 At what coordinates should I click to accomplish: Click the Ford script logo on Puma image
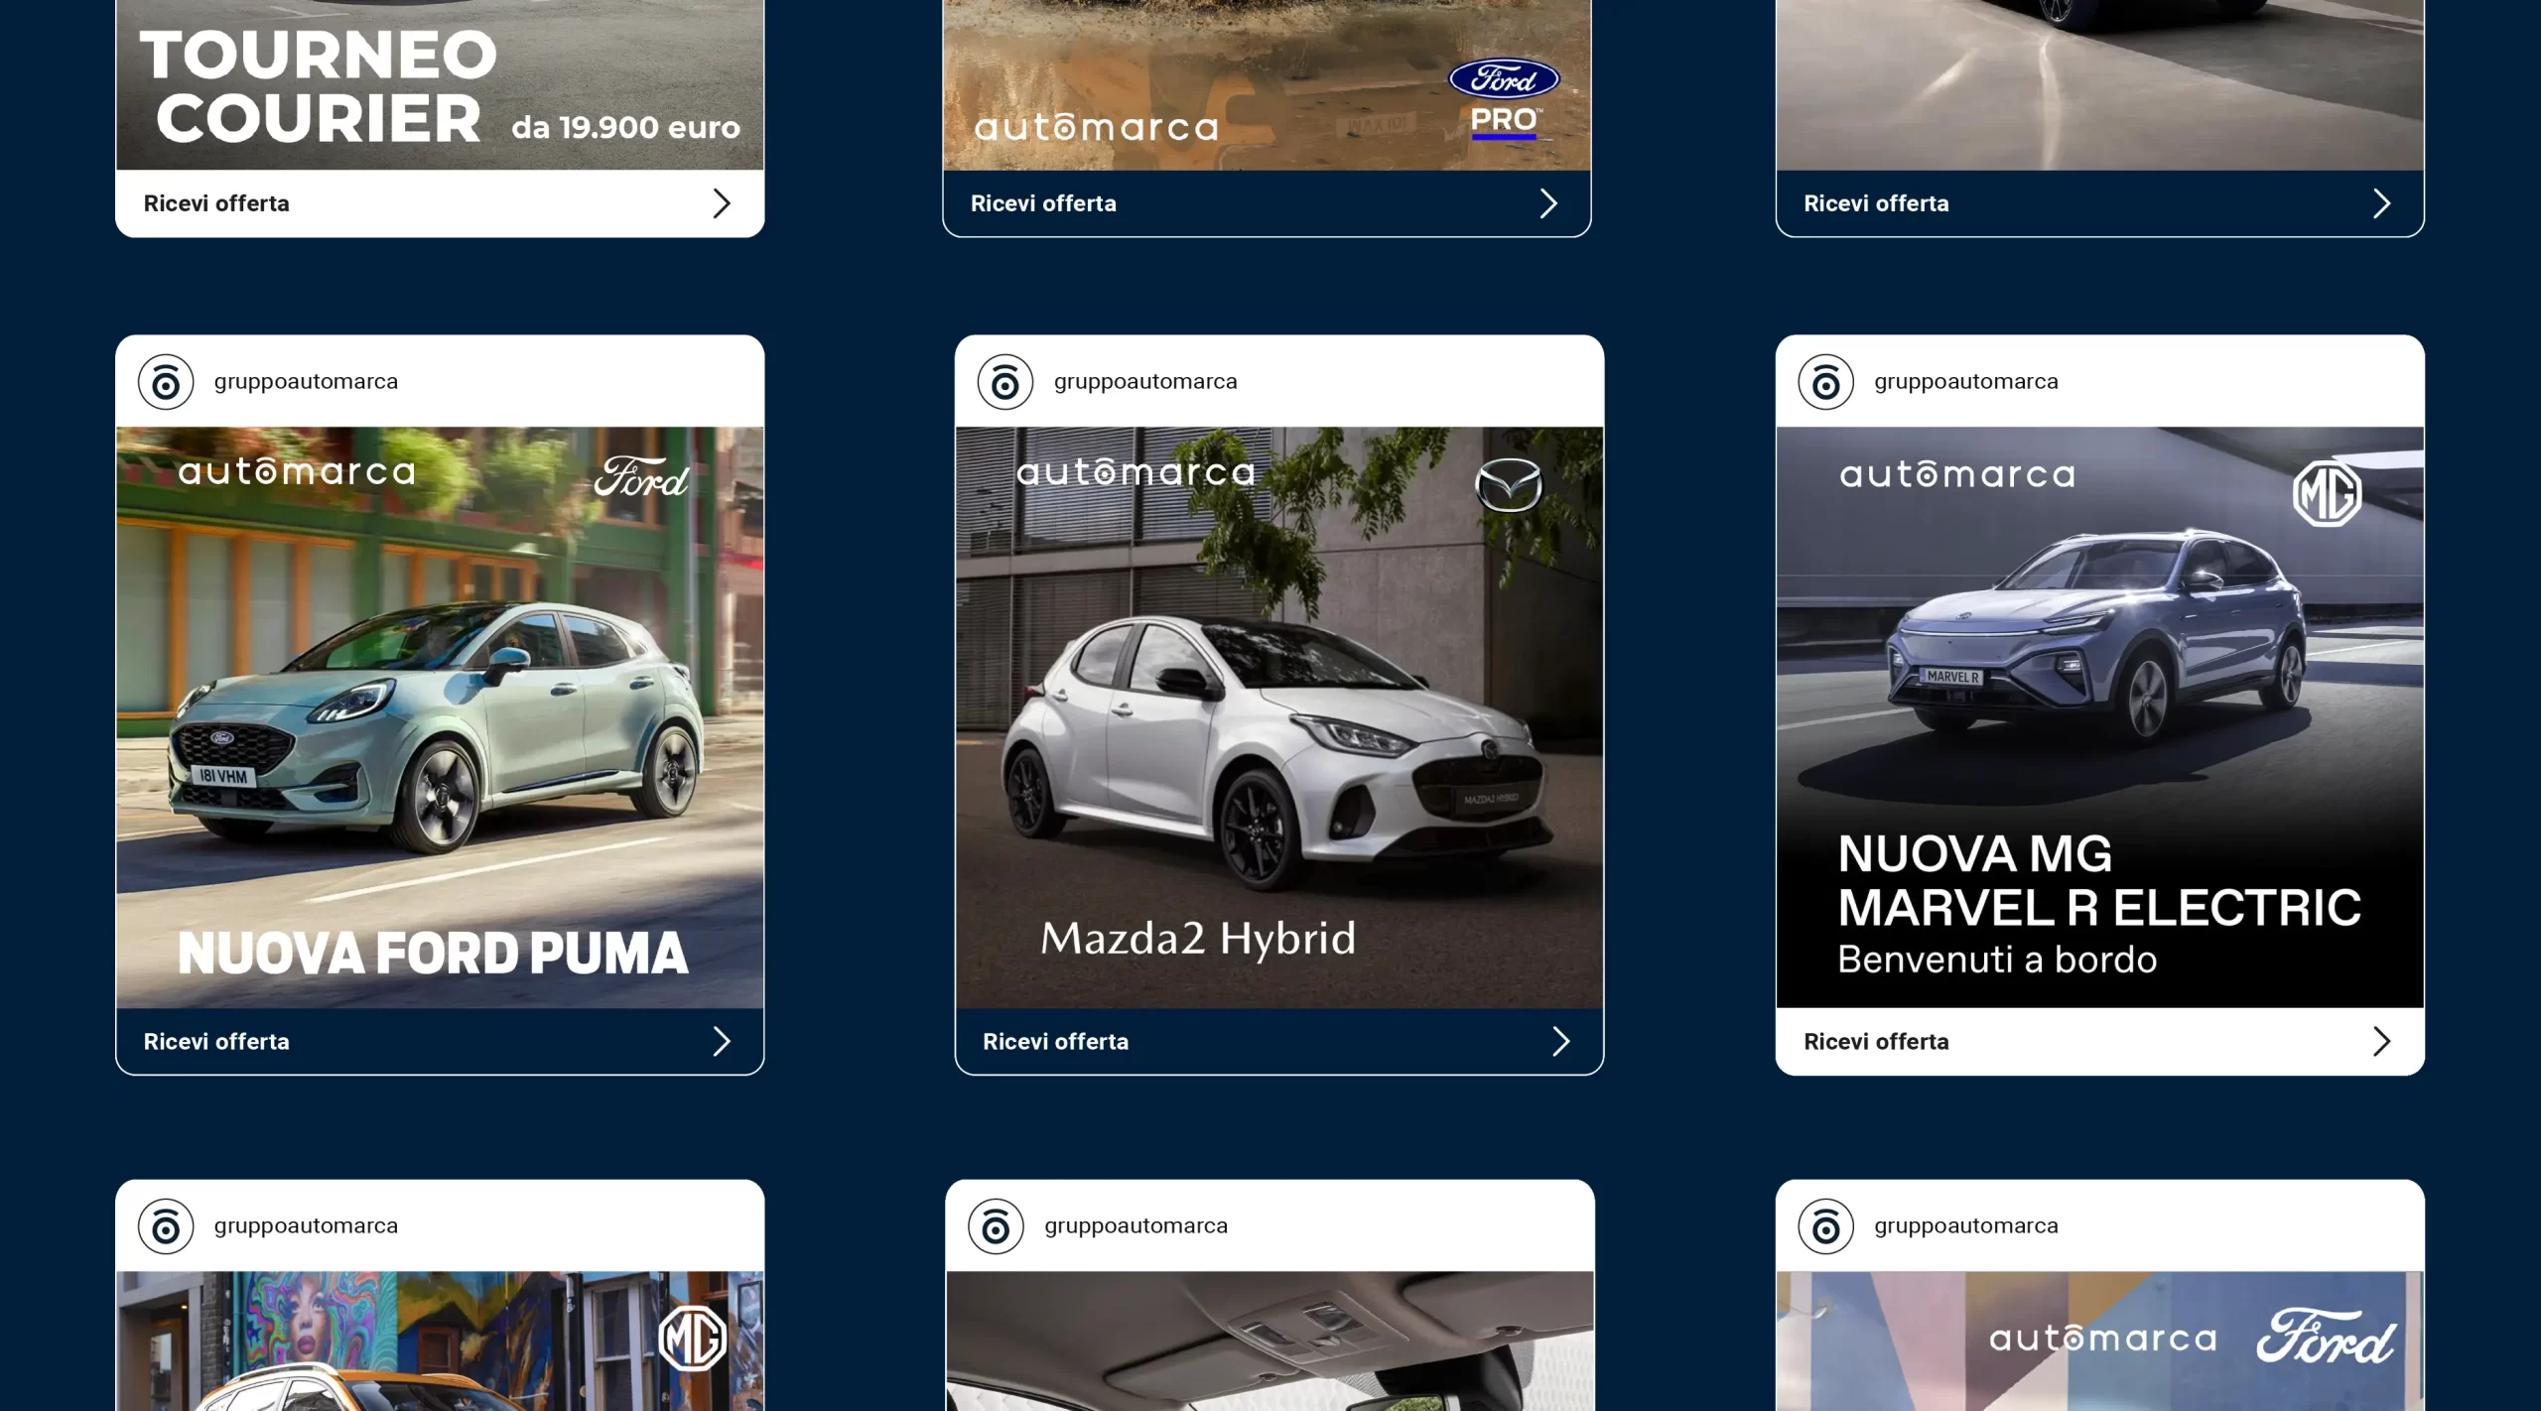pos(641,477)
